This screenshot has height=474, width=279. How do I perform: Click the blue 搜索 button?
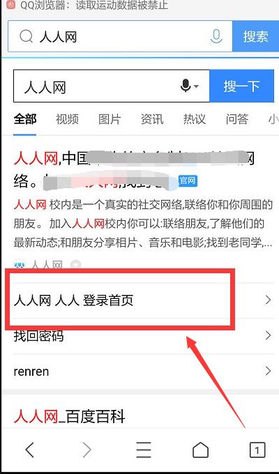(x=256, y=36)
